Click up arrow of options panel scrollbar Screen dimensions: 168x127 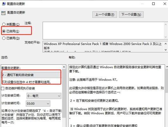[64, 67]
